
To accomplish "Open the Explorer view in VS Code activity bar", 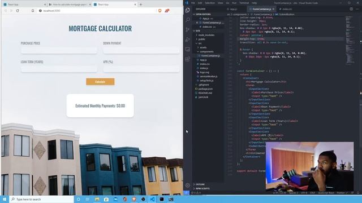I will click(187, 10).
